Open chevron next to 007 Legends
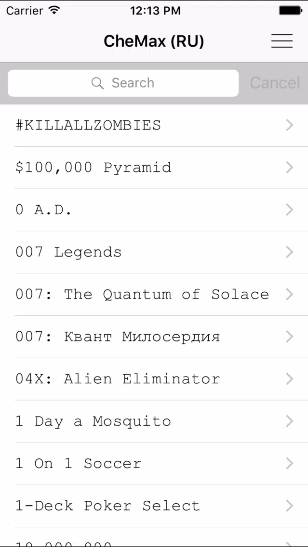Screen dimensions: 308x547 (289, 252)
